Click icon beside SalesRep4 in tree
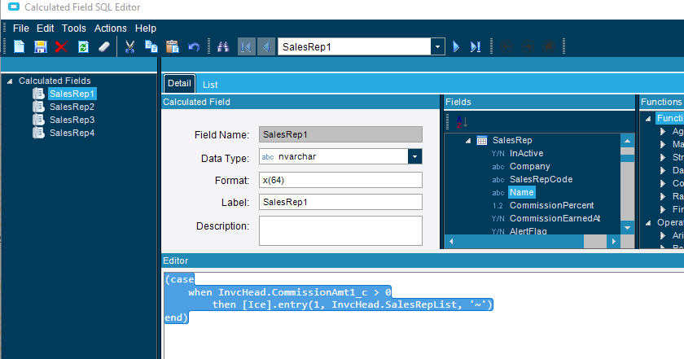 pyautogui.click(x=38, y=133)
